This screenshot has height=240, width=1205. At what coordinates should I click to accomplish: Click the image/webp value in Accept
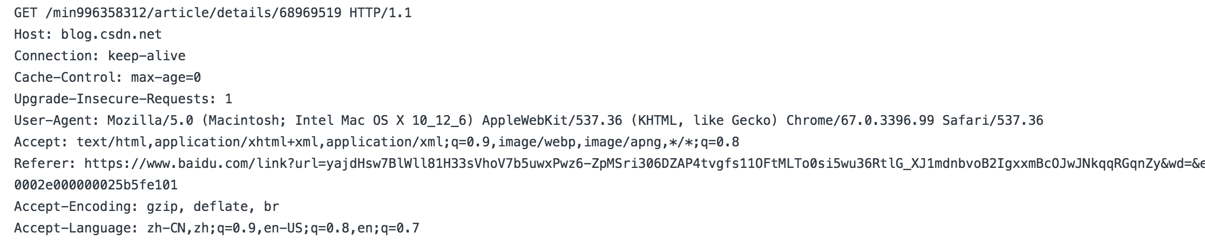(x=537, y=142)
